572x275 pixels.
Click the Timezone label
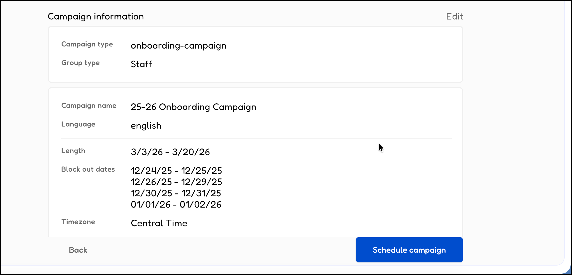[78, 222]
